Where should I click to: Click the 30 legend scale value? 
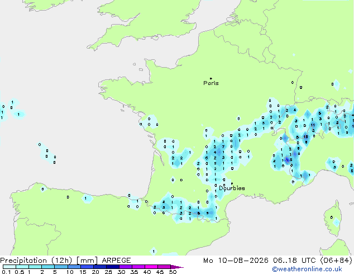(121, 272)
